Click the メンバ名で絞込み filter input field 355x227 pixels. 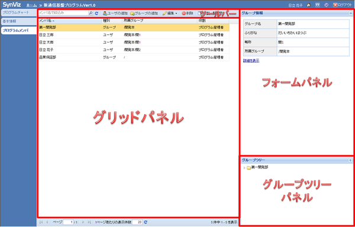(x=63, y=13)
